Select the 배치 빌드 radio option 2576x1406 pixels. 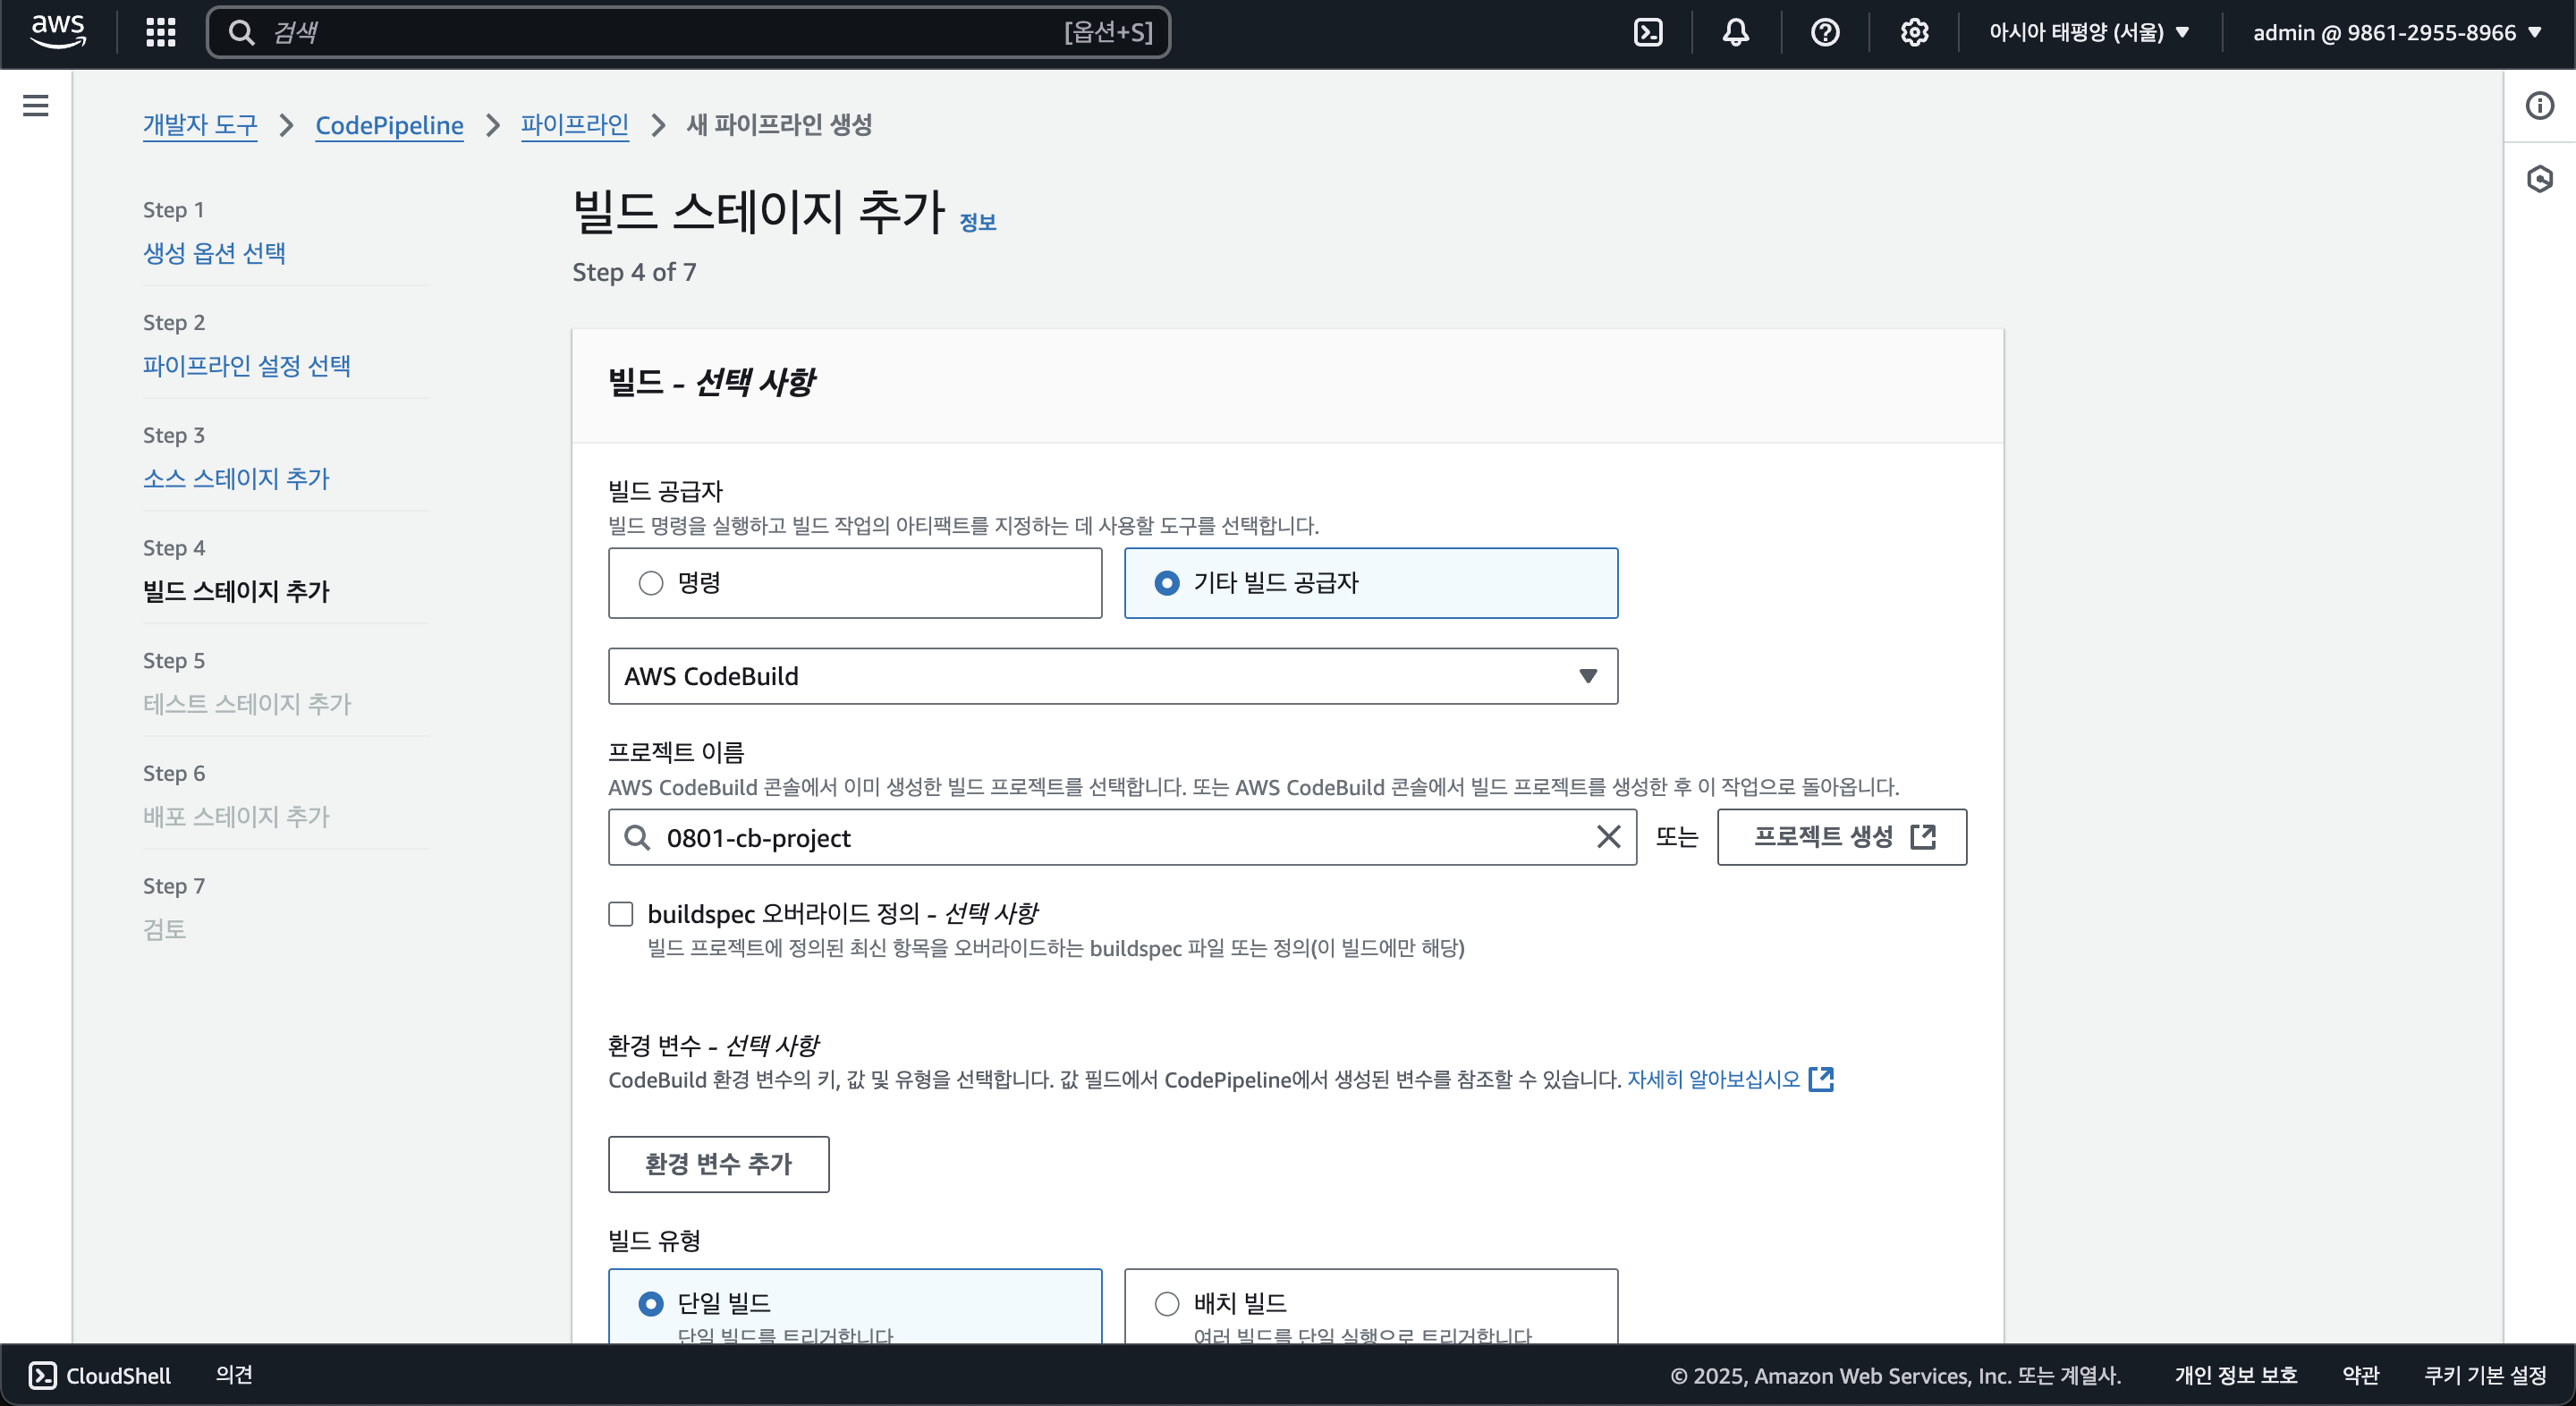1167,1303
